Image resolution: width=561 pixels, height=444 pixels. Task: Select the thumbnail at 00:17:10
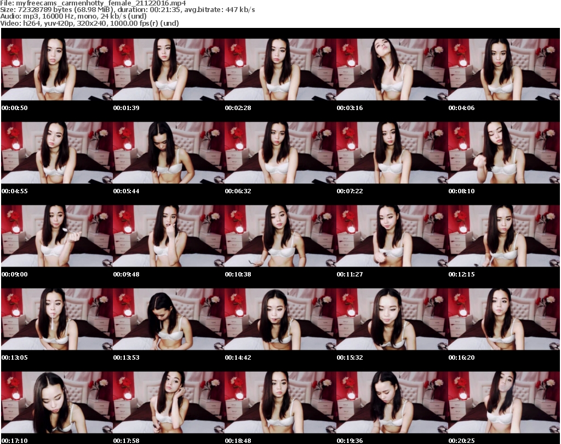click(x=57, y=402)
